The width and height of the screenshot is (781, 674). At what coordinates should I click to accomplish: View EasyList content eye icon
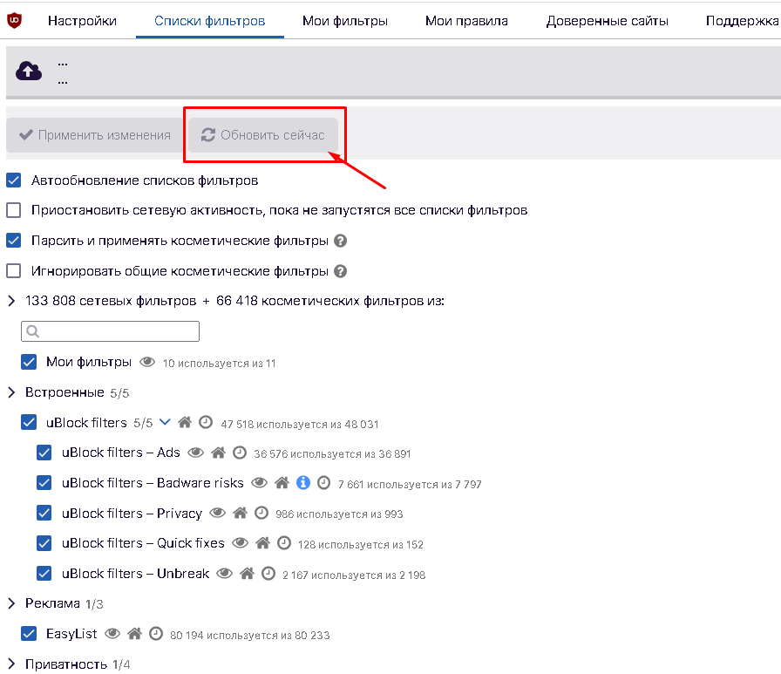[x=112, y=633]
